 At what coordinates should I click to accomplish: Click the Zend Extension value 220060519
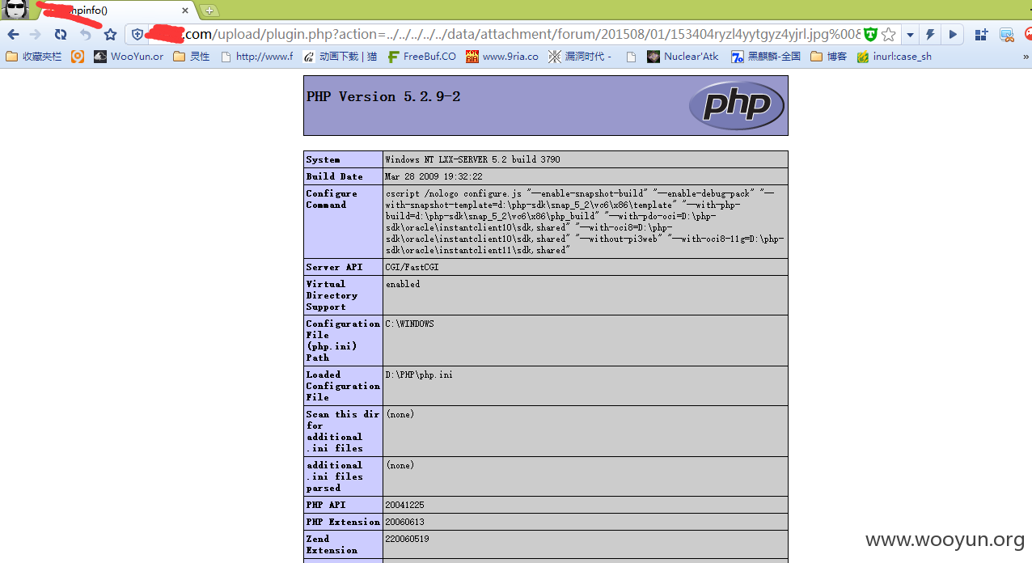407,539
